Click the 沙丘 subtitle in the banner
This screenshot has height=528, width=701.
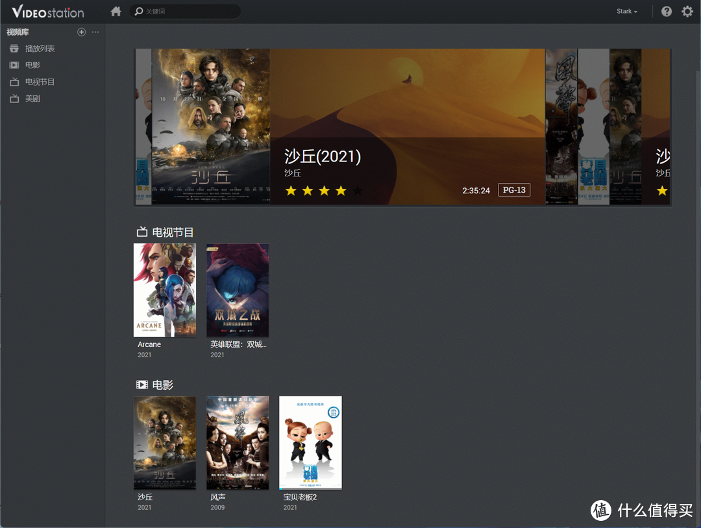[292, 173]
